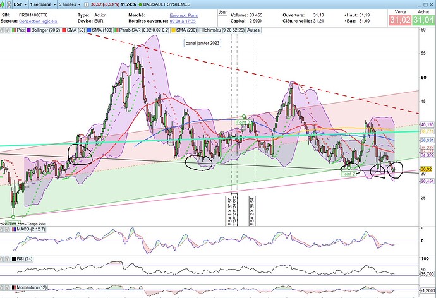The width and height of the screenshot is (436, 298).
Task: Click the info icon before the price
Action: click(x=87, y=4)
